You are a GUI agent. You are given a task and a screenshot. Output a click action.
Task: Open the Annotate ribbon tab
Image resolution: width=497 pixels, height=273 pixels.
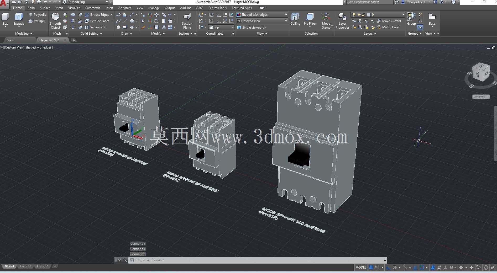point(125,8)
